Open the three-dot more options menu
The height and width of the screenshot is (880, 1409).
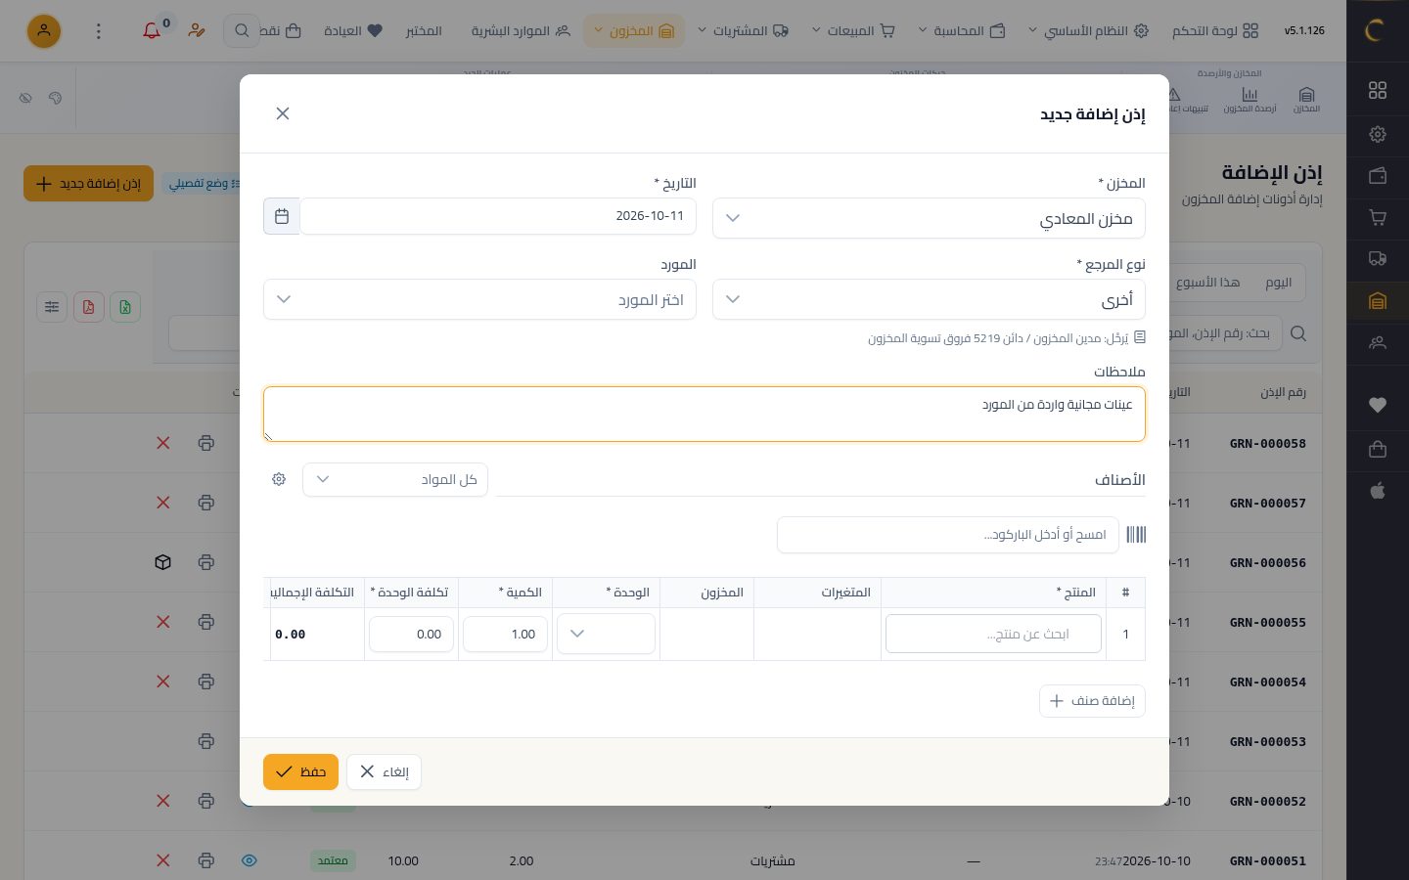click(98, 31)
